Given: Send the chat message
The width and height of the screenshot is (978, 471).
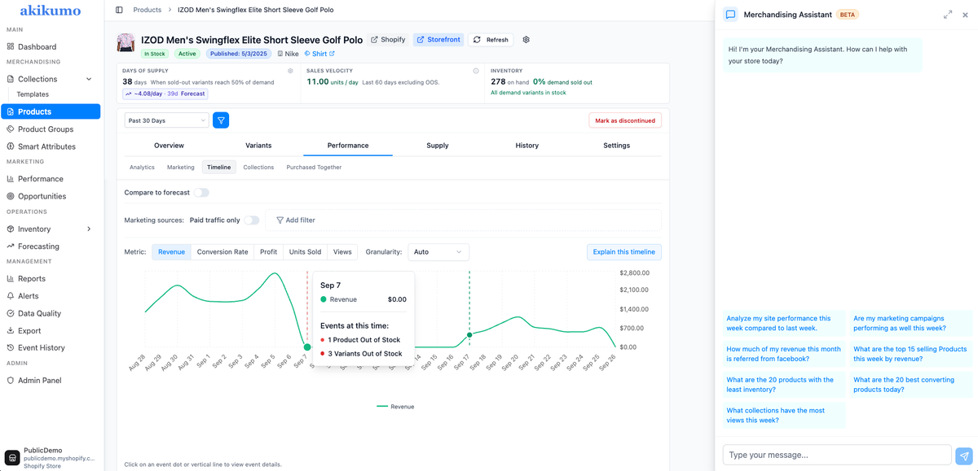Looking at the screenshot, I should coord(965,456).
